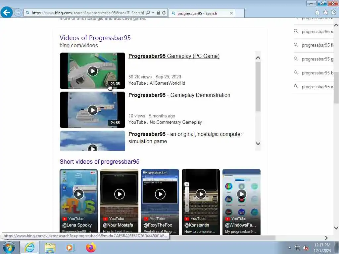The height and width of the screenshot is (254, 339).
Task: Open Windows Media Player taskbar icon
Action: [70, 248]
